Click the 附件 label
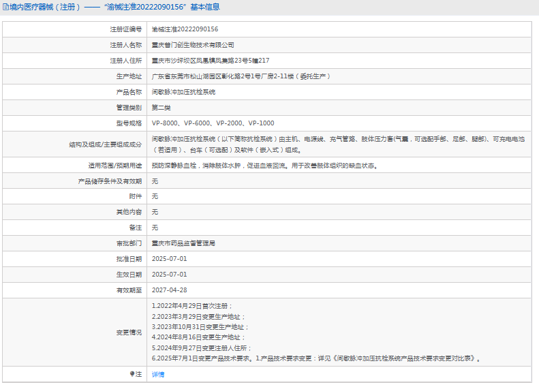The width and height of the screenshot is (539, 387). click(136, 196)
